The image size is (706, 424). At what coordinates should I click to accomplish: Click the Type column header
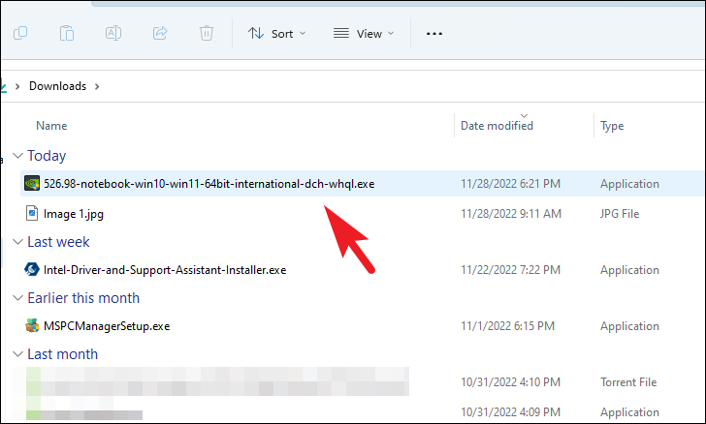(x=612, y=126)
